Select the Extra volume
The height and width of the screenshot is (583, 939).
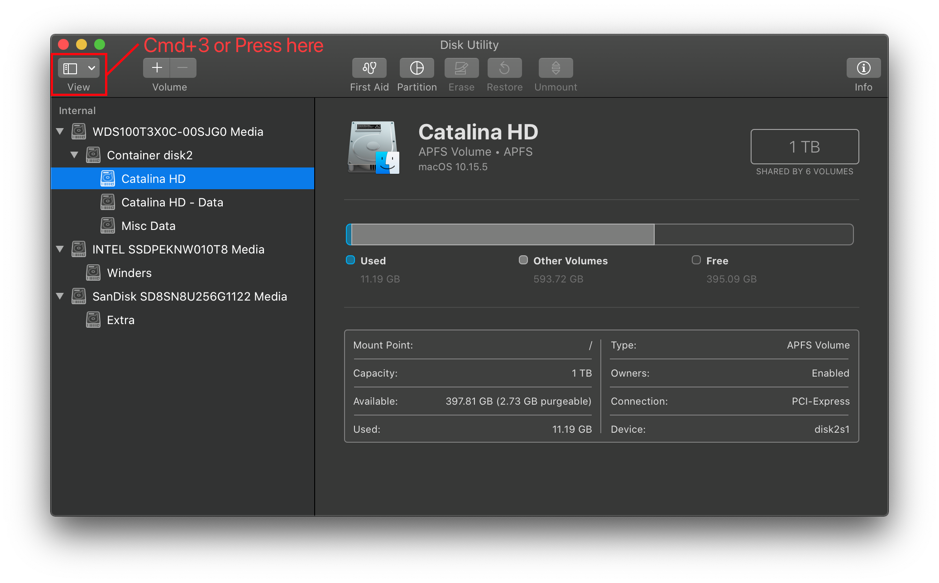(x=120, y=320)
